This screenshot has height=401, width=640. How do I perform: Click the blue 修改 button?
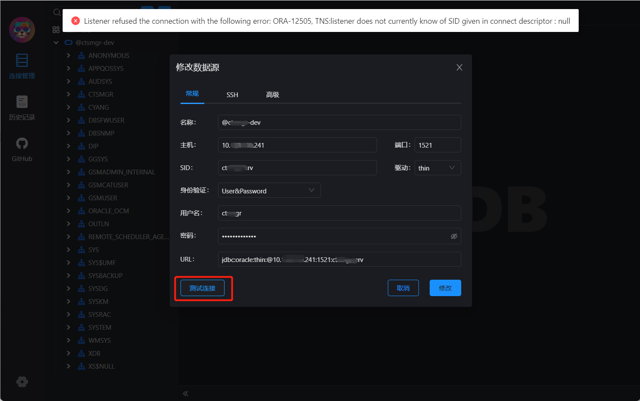[x=445, y=288]
